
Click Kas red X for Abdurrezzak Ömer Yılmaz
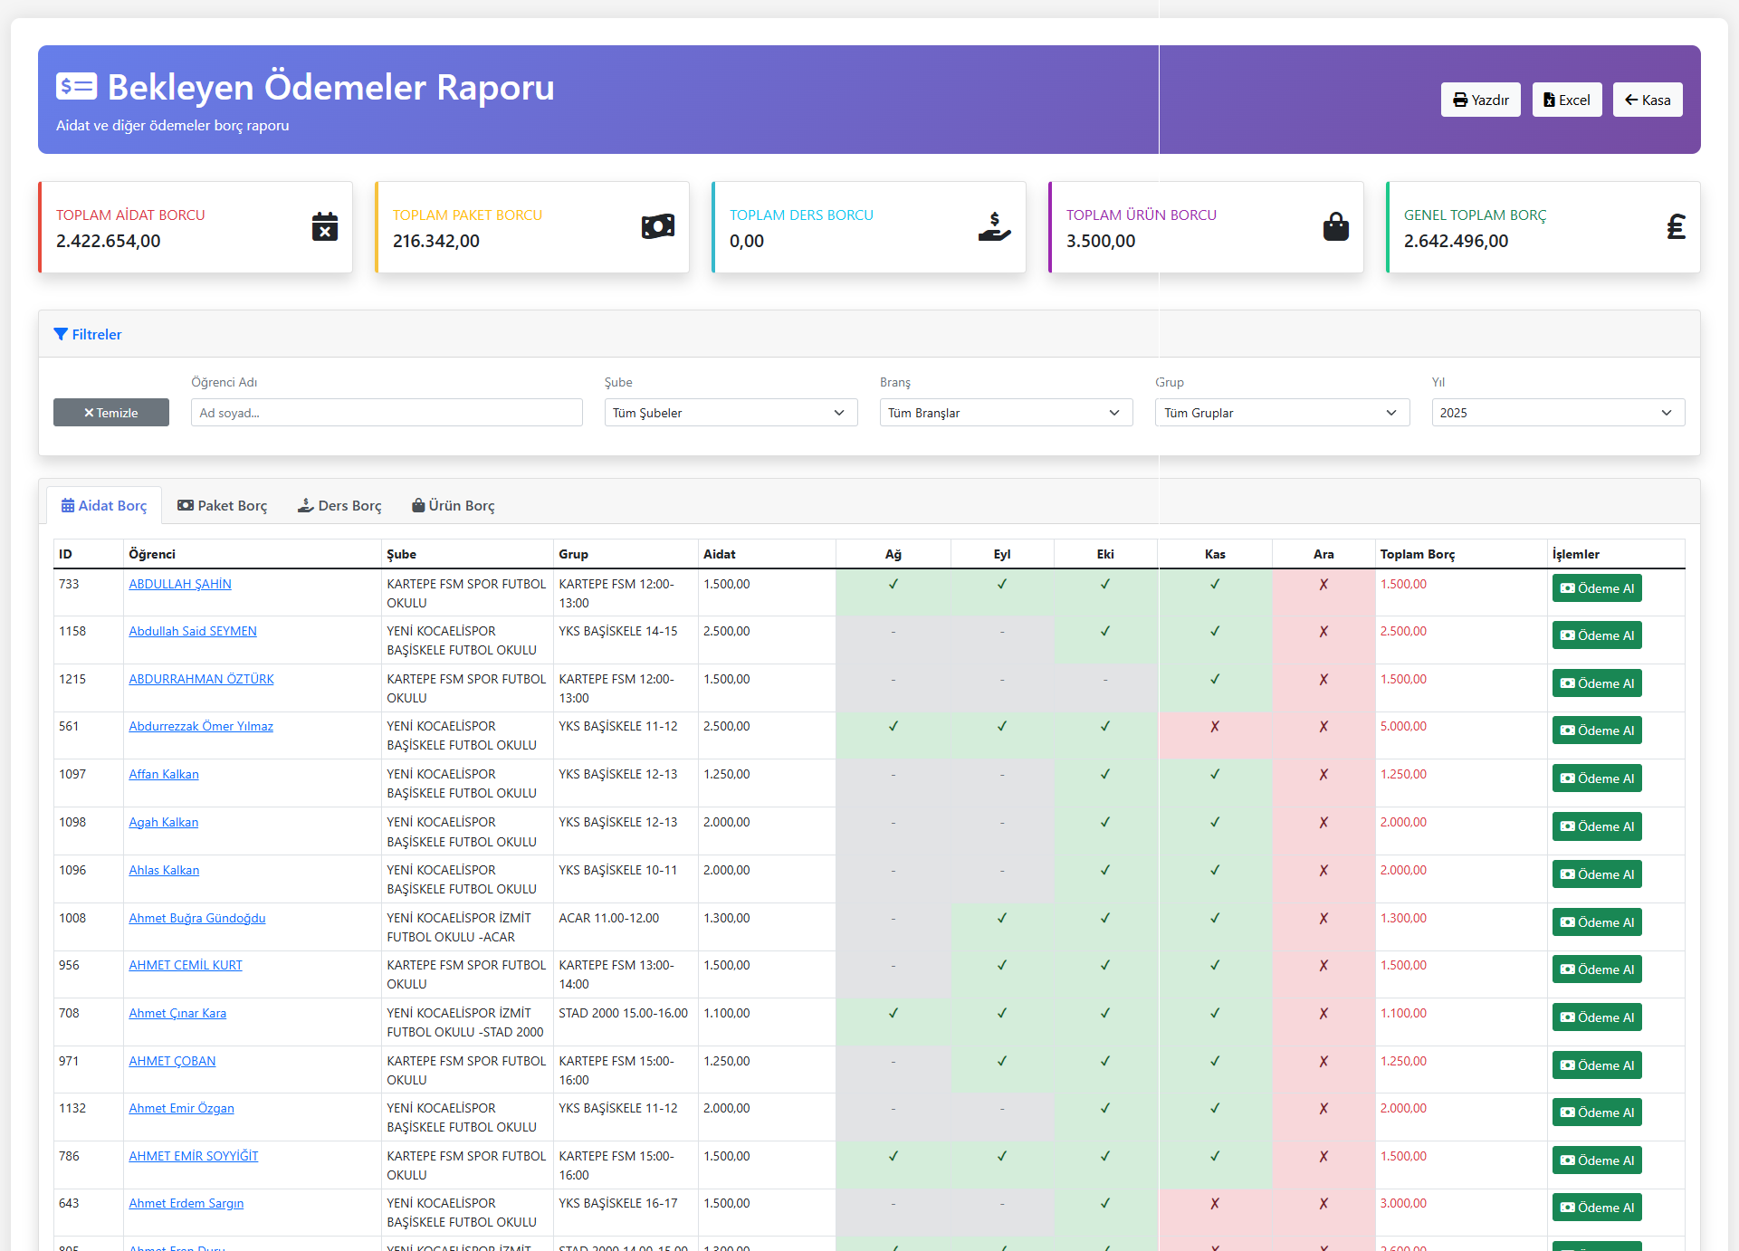pyautogui.click(x=1215, y=727)
